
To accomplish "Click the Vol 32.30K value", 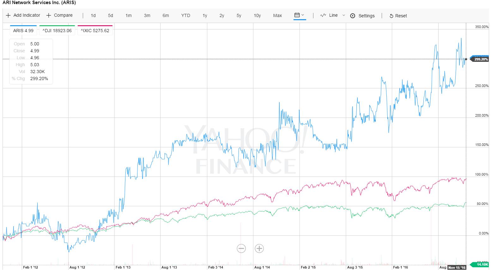I will (37, 72).
